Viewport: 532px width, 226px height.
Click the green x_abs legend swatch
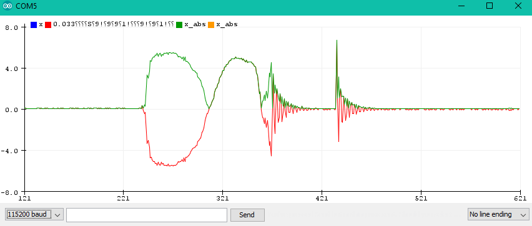click(179, 25)
